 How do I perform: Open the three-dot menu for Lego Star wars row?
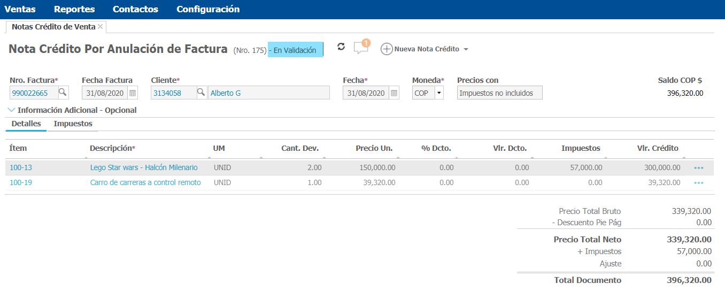click(698, 168)
